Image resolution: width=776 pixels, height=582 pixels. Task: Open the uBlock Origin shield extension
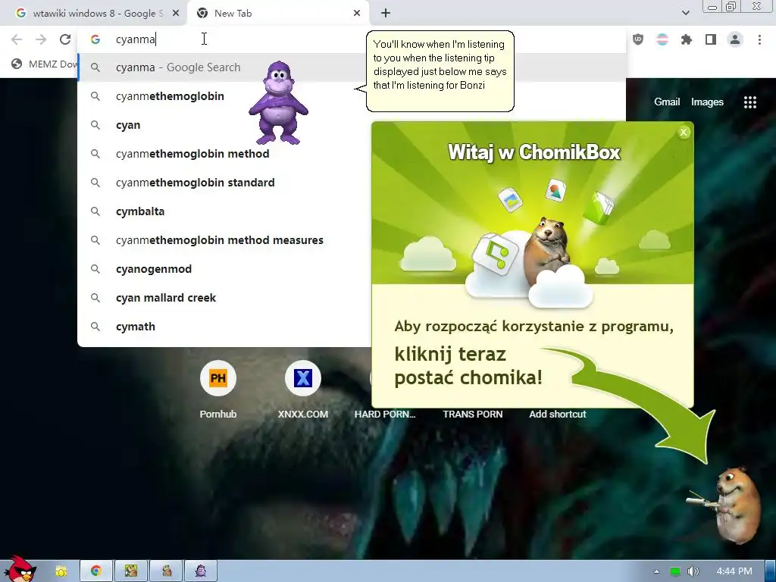[x=638, y=39]
